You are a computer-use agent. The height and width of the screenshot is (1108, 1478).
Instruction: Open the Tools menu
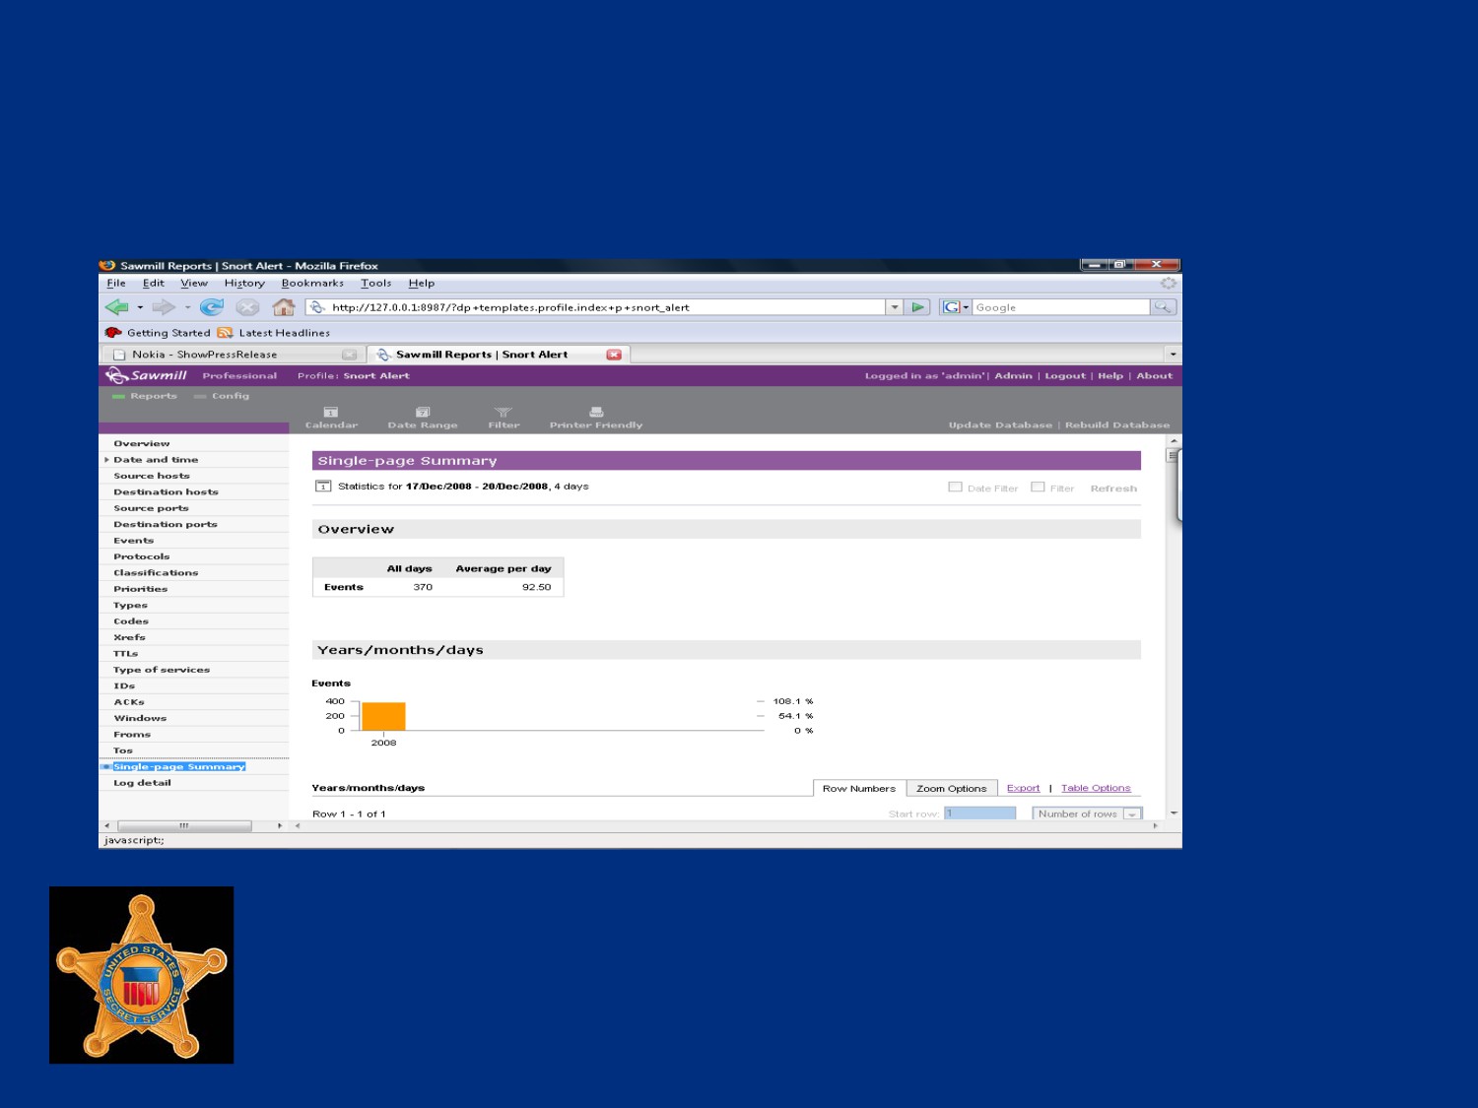[x=376, y=284]
